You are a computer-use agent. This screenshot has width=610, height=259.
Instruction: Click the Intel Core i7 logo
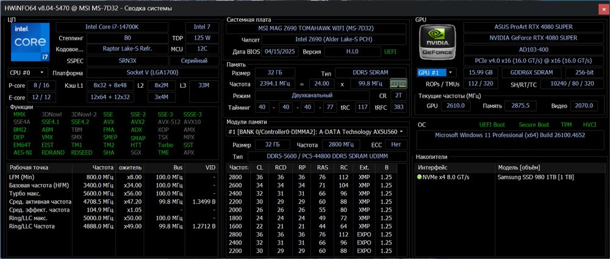pos(30,41)
